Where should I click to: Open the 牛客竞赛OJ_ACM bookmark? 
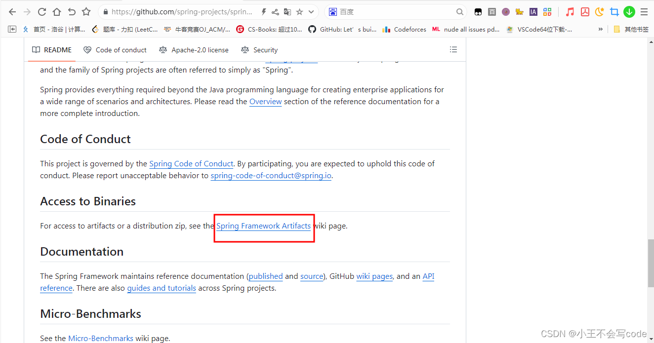(197, 29)
